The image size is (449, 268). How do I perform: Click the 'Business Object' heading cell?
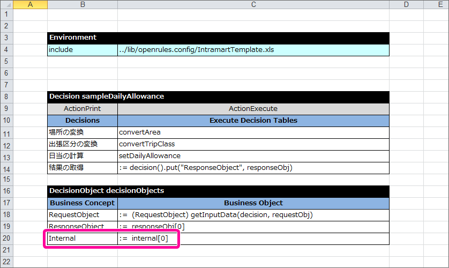pos(253,203)
